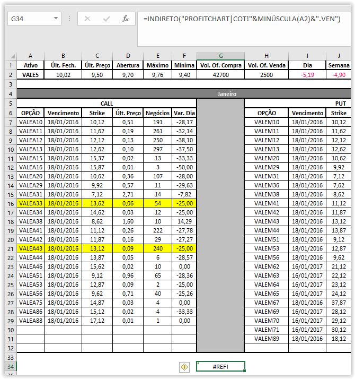Select the VALEA10 call option cell
Viewport: 355px width, 379px height.
pyautogui.click(x=30, y=122)
